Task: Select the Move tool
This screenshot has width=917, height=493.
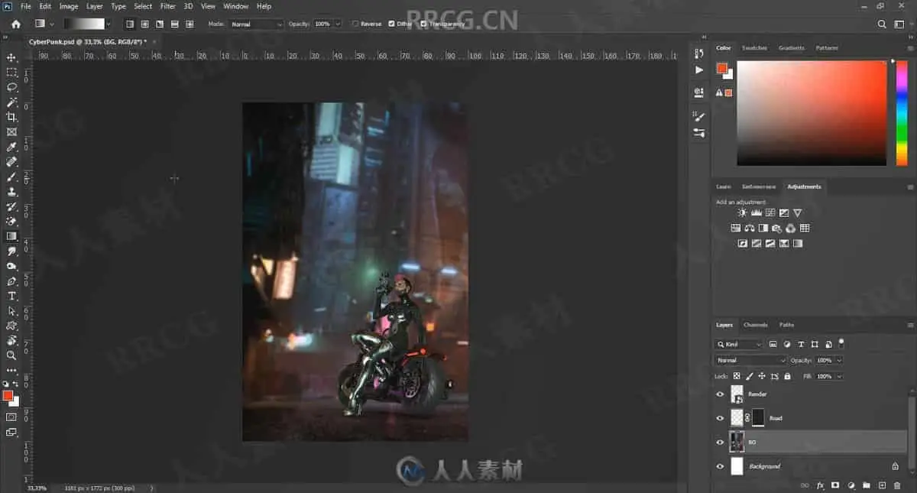Action: (11, 57)
